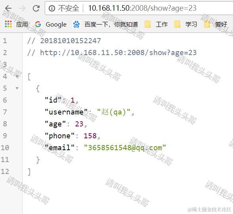This screenshot has width=233, height=214.
Task: Click the email value 3658561548@qq.com
Action: 125,148
